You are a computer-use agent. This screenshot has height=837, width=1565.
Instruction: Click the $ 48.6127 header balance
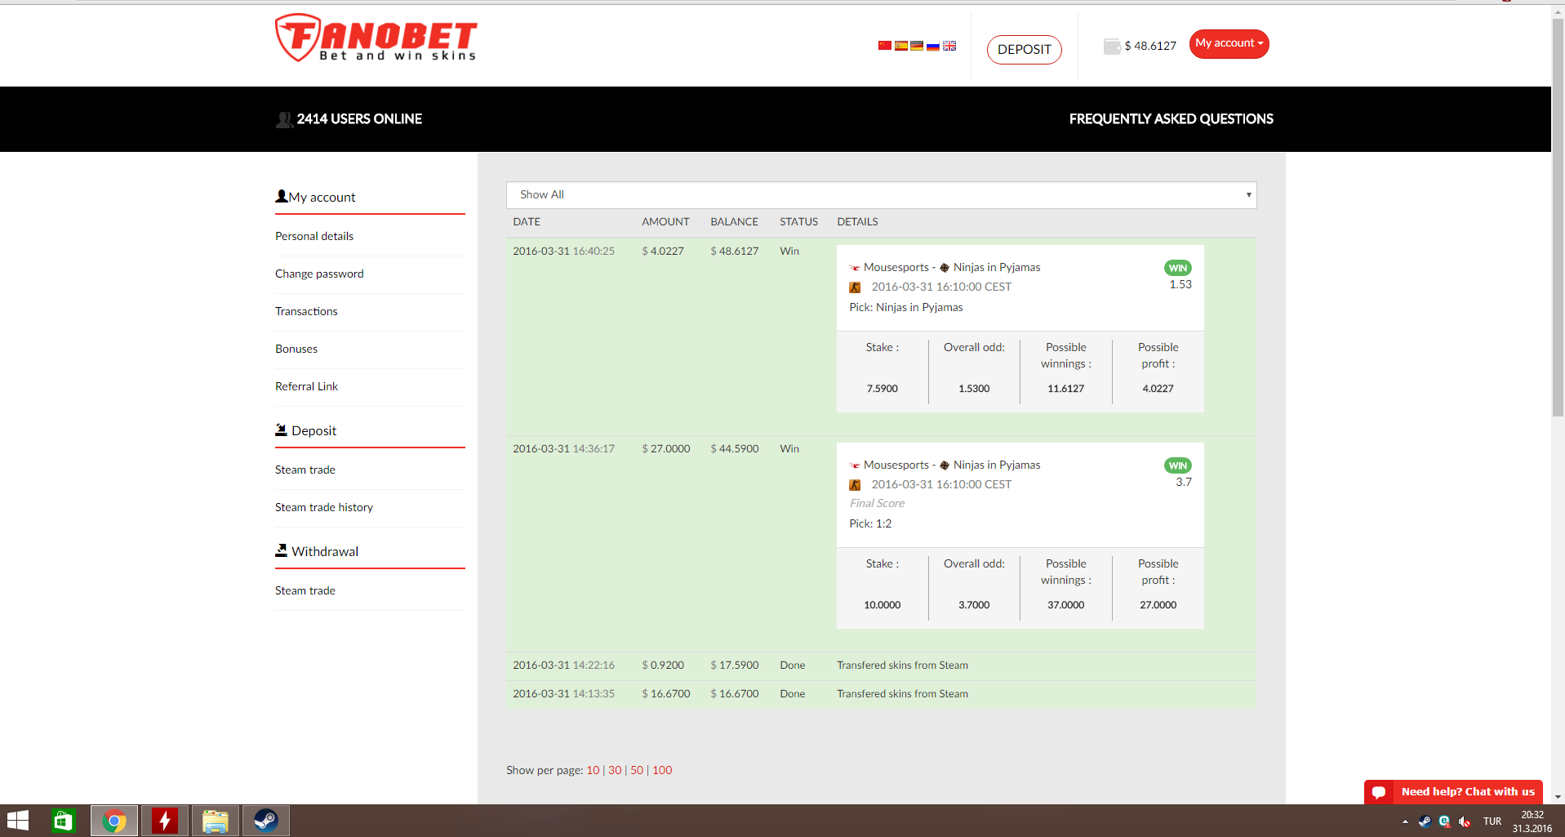tap(1150, 46)
